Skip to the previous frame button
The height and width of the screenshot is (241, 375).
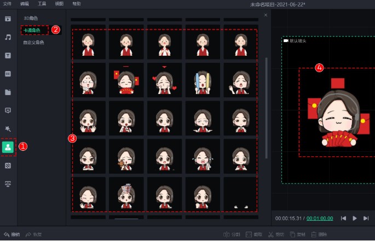coord(343,218)
